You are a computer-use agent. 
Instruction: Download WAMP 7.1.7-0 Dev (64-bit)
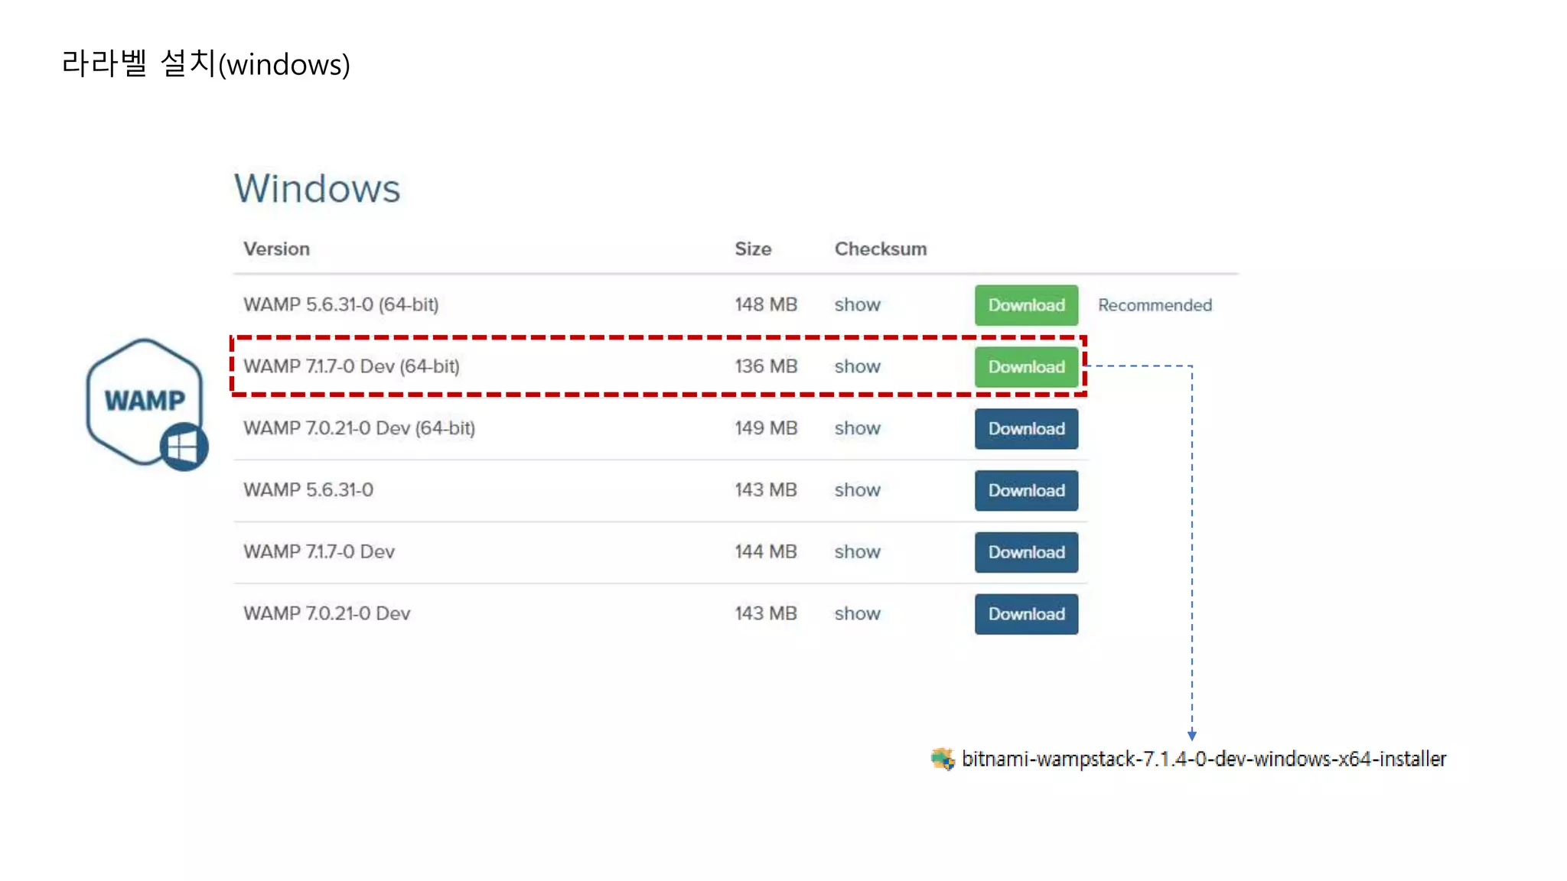(1025, 367)
